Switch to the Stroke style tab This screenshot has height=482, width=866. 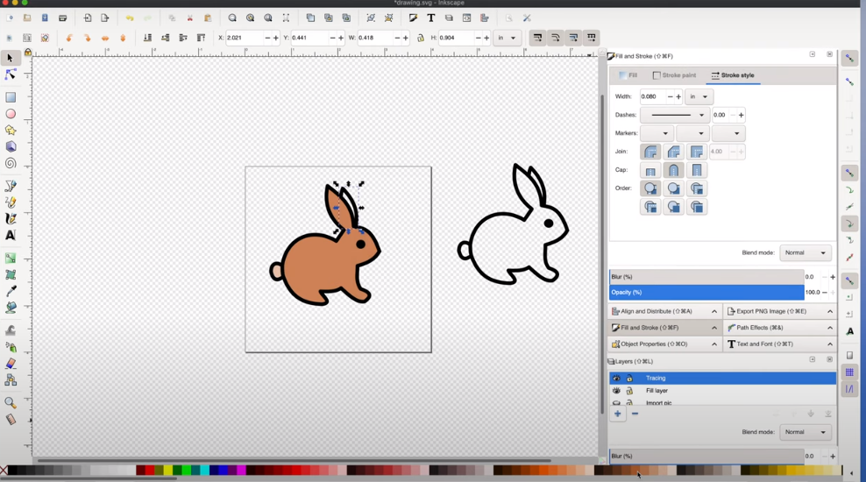click(733, 75)
